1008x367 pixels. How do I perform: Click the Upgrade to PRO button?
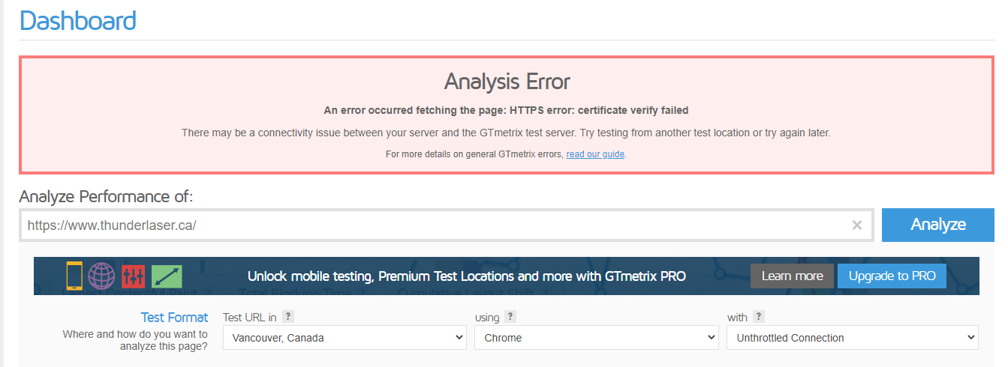pyautogui.click(x=892, y=276)
